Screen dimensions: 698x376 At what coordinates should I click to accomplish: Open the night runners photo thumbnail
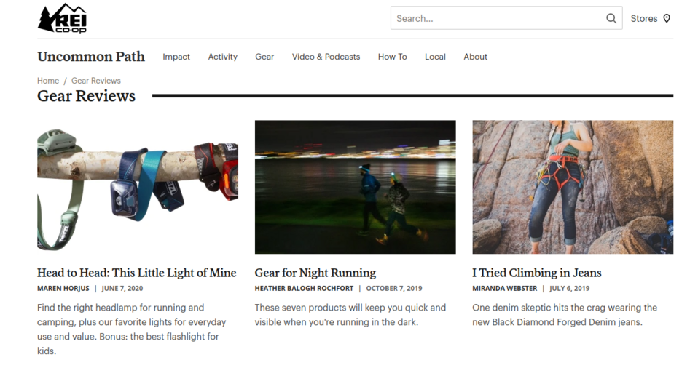356,187
